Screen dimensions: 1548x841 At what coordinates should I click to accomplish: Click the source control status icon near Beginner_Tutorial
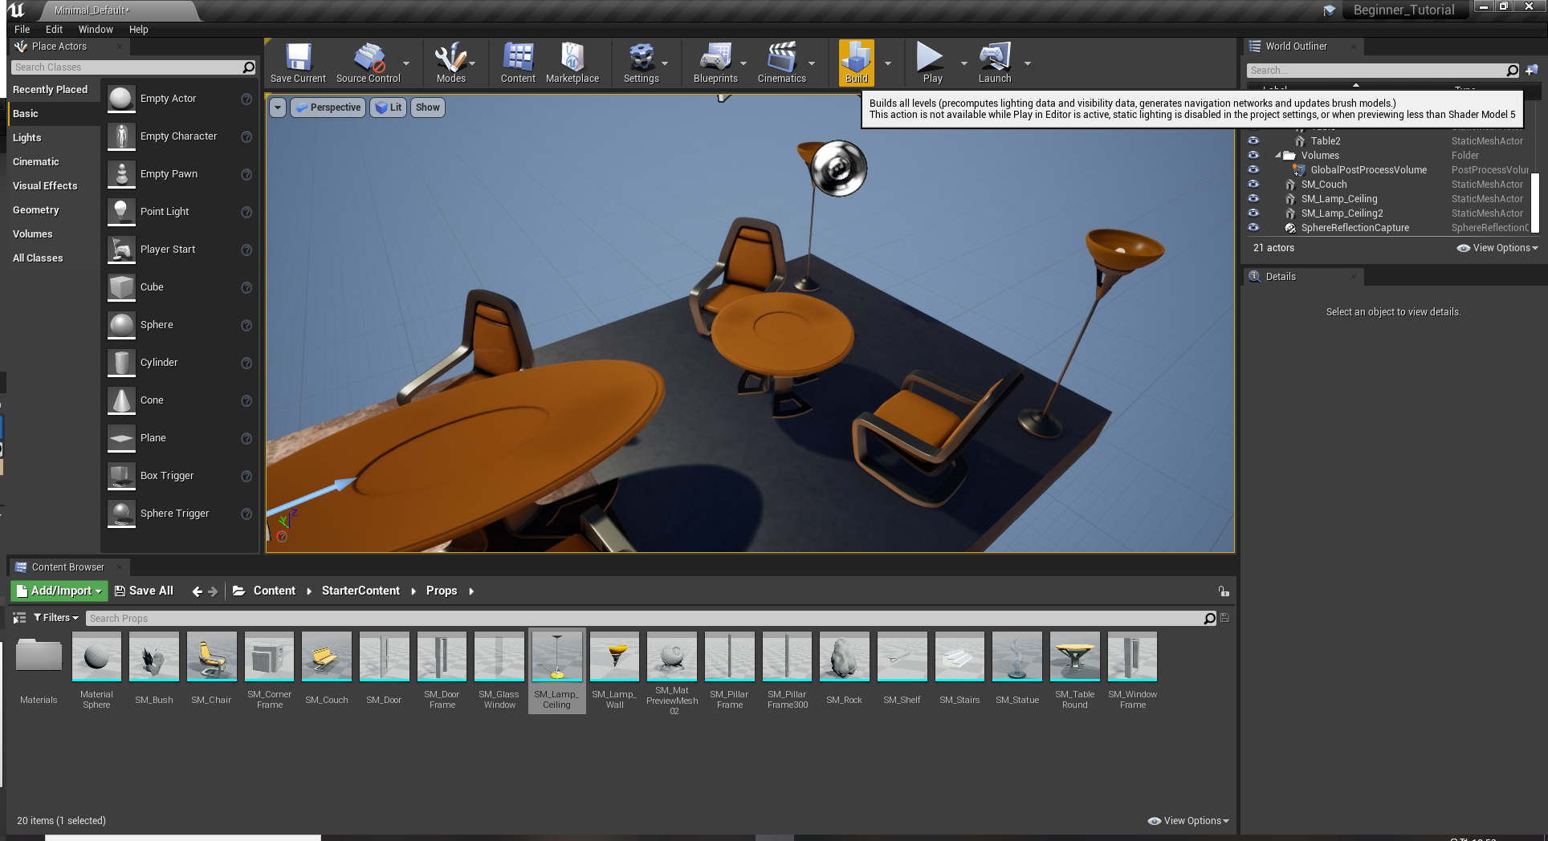1330,10
